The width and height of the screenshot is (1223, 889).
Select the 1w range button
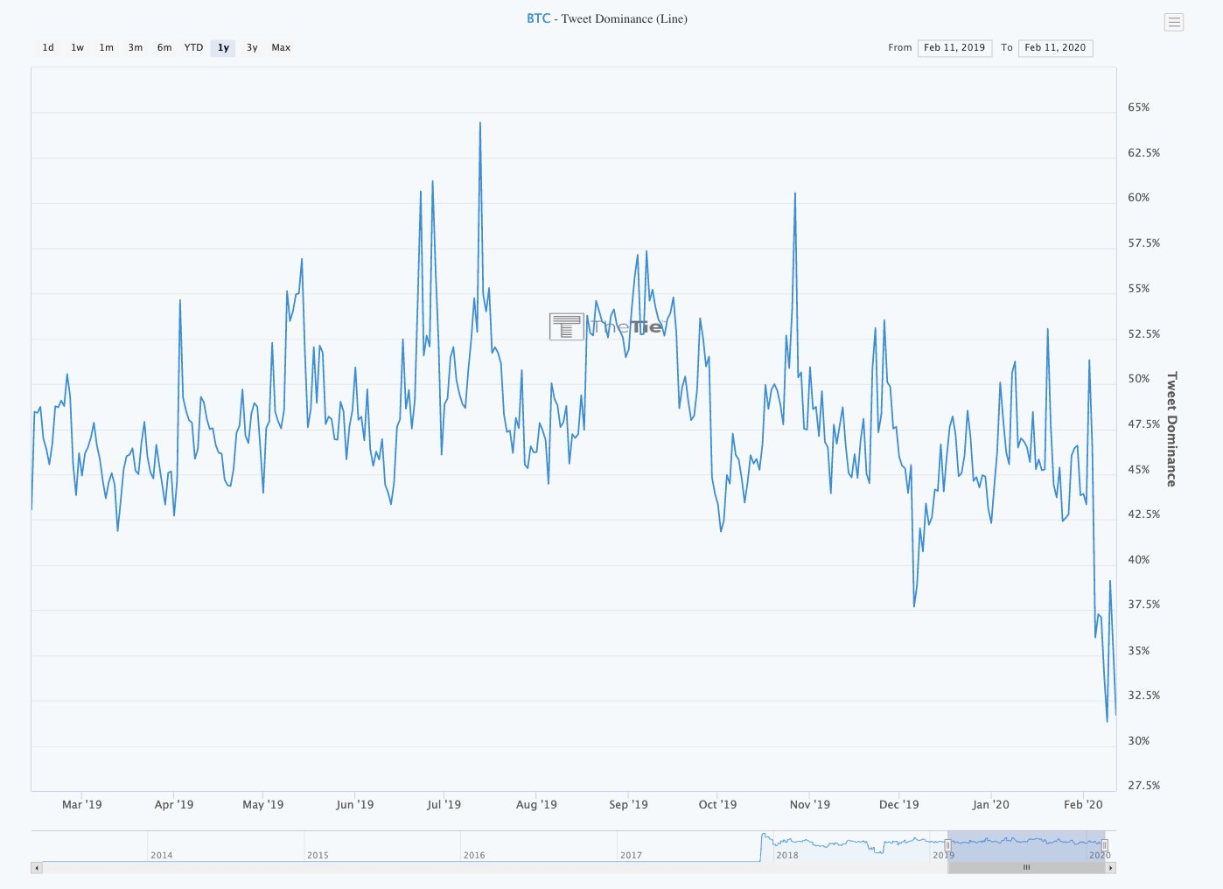(77, 48)
